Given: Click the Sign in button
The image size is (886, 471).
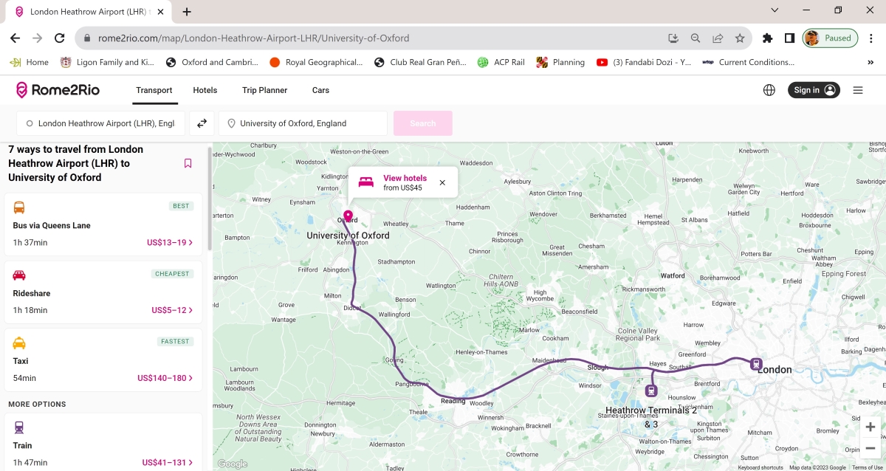Looking at the screenshot, I should pos(813,90).
